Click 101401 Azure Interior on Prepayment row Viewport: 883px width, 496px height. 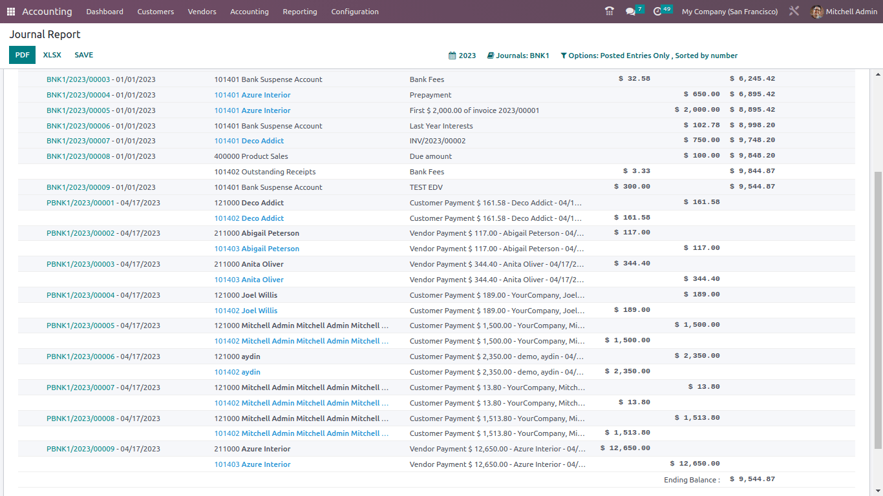click(253, 95)
